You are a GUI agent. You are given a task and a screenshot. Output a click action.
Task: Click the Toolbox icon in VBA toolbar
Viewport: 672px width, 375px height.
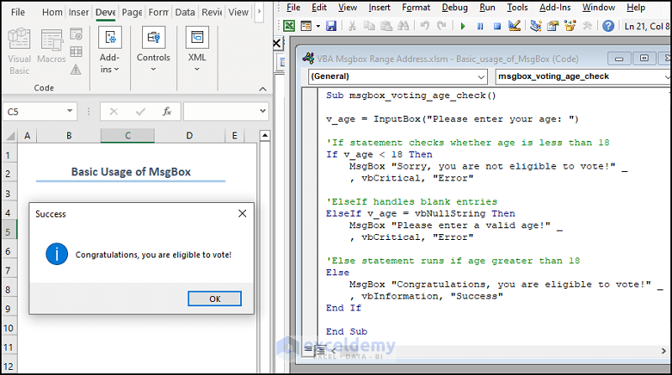[587, 26]
